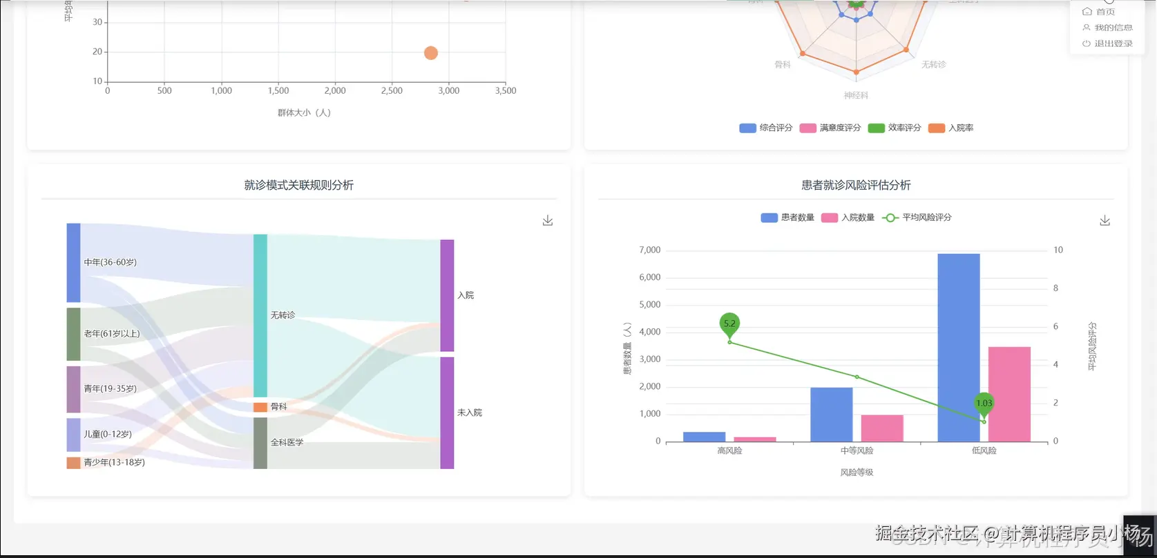
Task: Toggle 入院数量 legend series
Action: pos(848,217)
